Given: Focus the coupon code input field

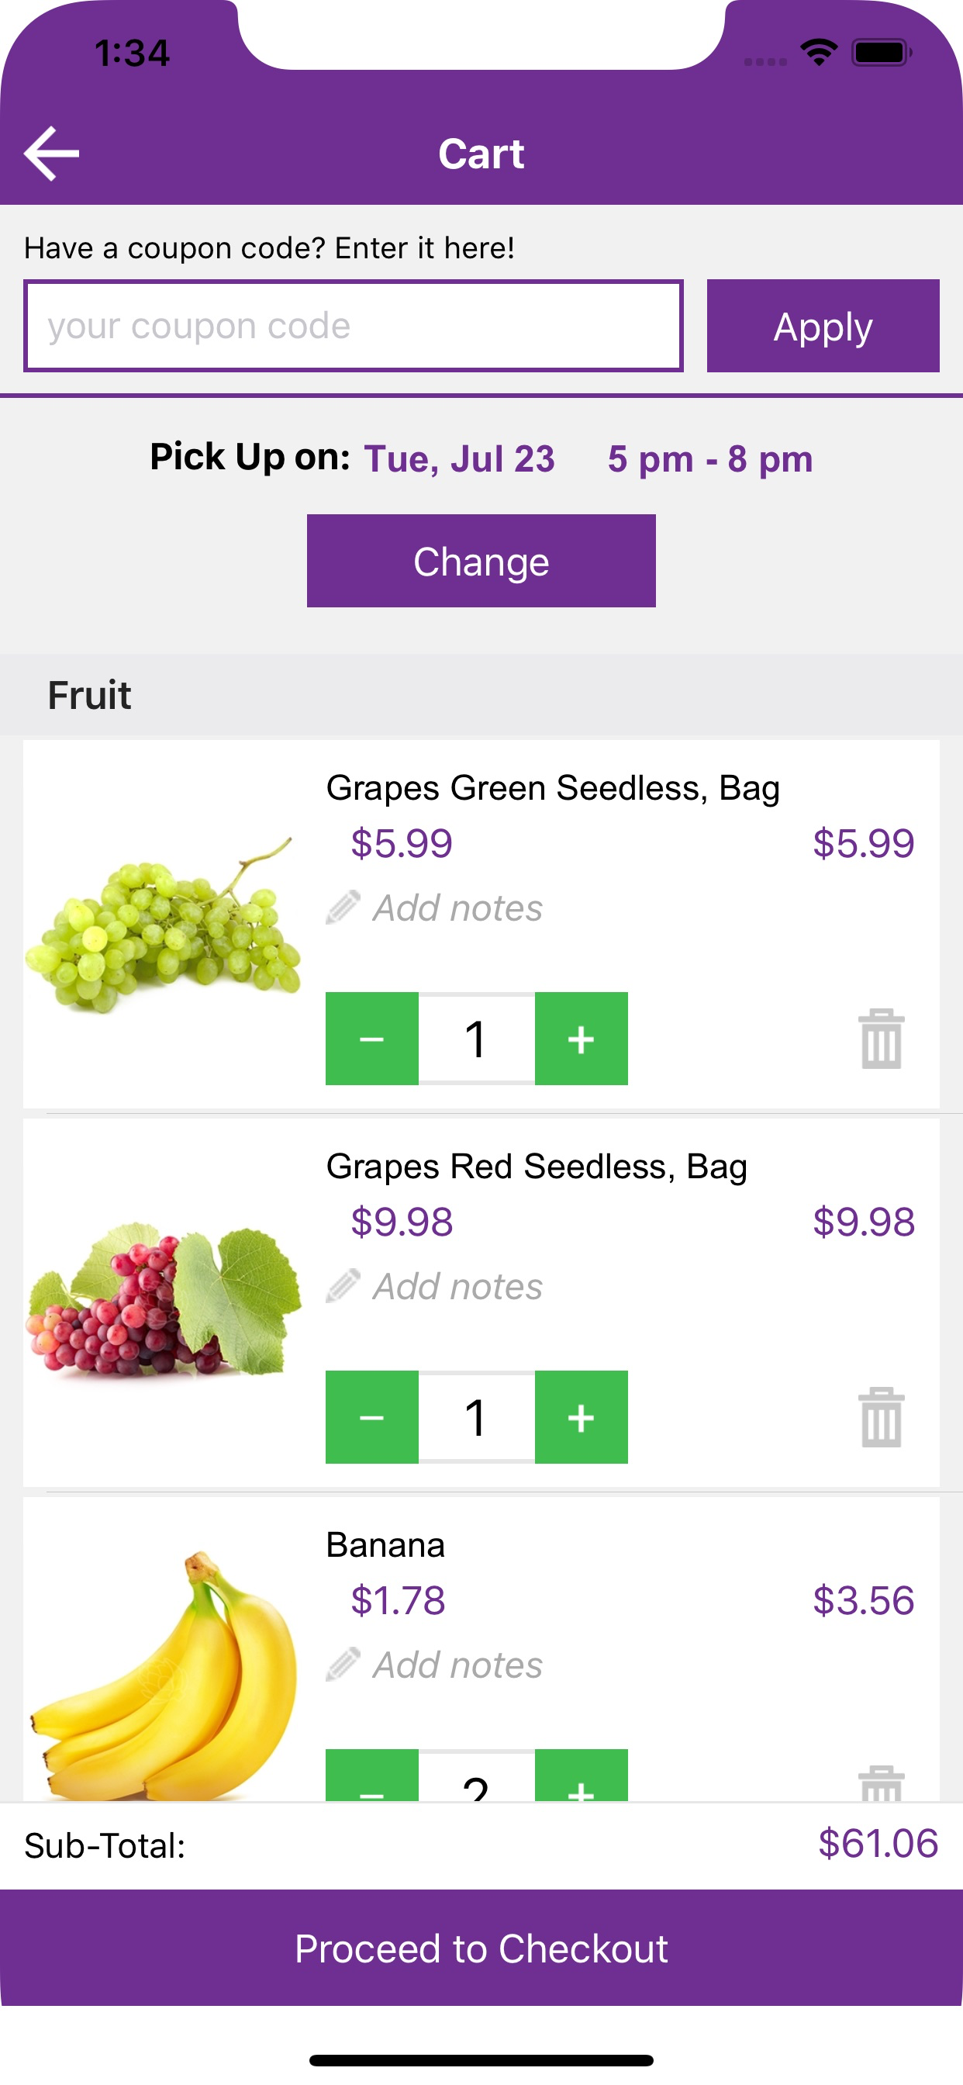Looking at the screenshot, I should pyautogui.click(x=354, y=327).
